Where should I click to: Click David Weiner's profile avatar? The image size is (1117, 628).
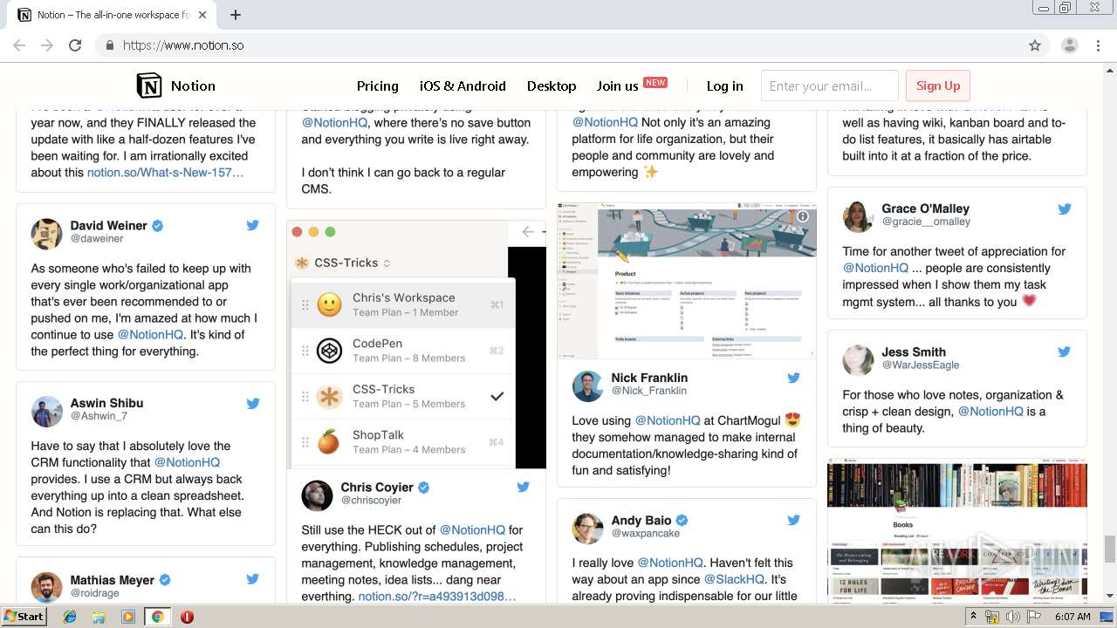pos(47,234)
